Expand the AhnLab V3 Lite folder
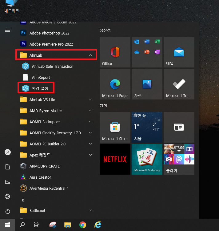Viewport: 219px width, 231px height. coord(56,99)
